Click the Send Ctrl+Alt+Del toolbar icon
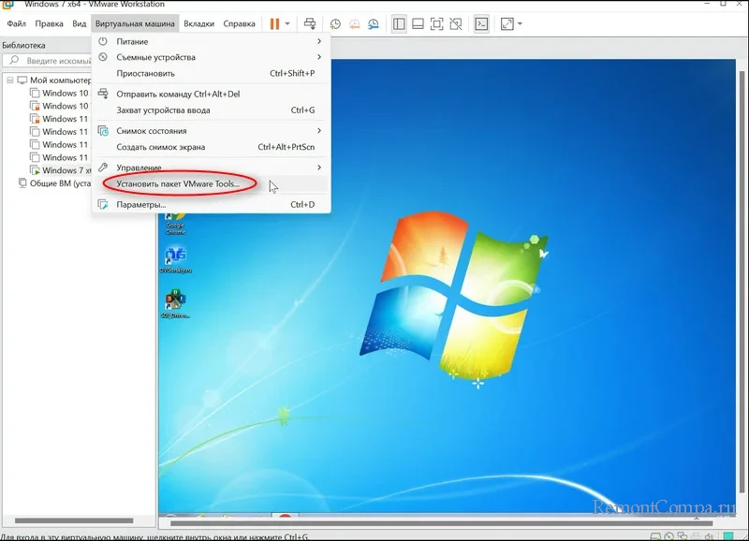The width and height of the screenshot is (749, 541). [310, 24]
